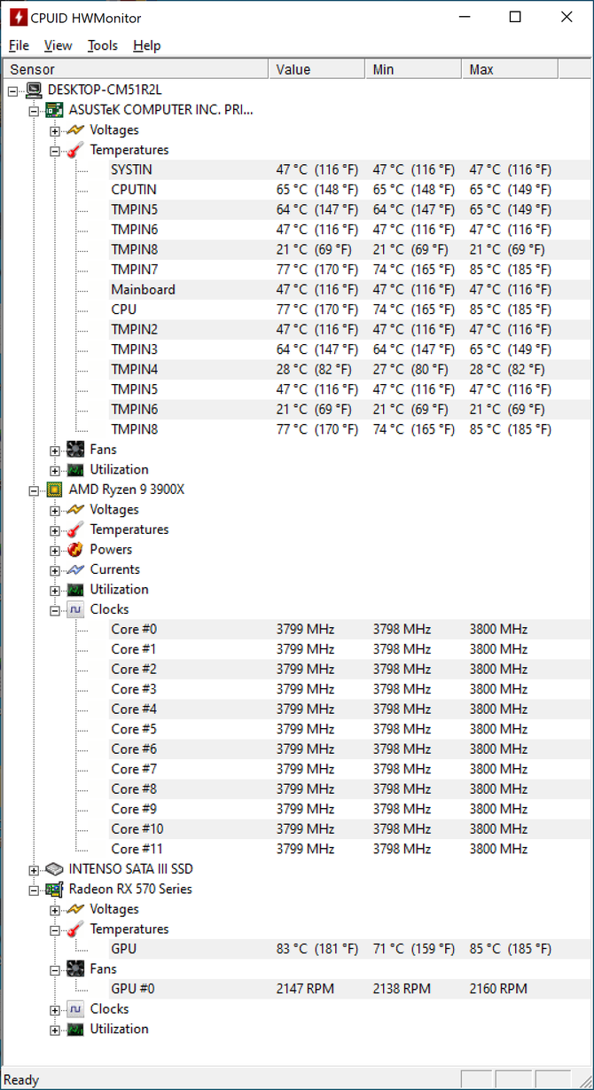
Task: Click the Currents icon under AMD Ryzen
Action: (75, 569)
